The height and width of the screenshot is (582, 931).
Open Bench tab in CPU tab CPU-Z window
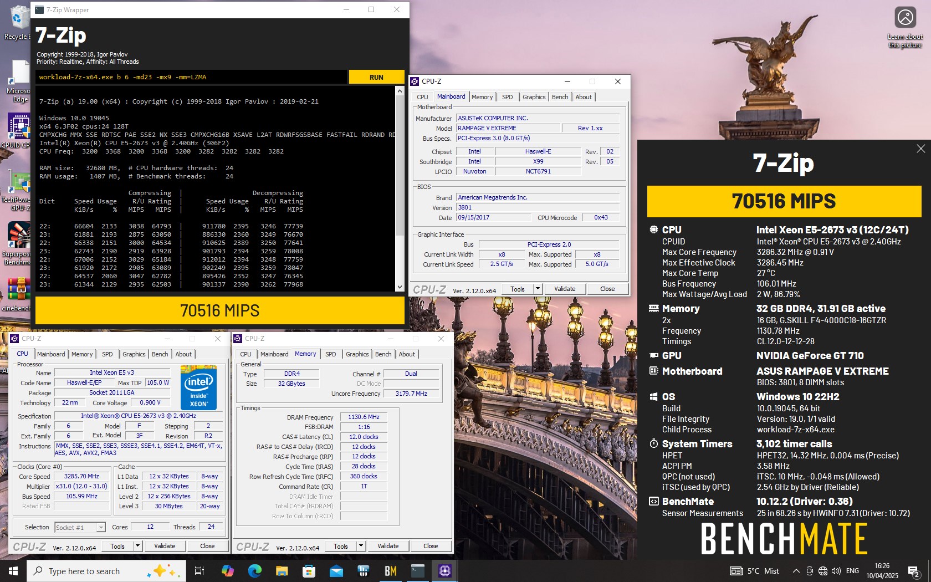[x=160, y=354]
